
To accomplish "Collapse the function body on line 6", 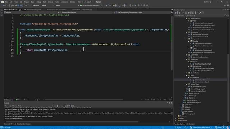I will [x=19, y=30].
